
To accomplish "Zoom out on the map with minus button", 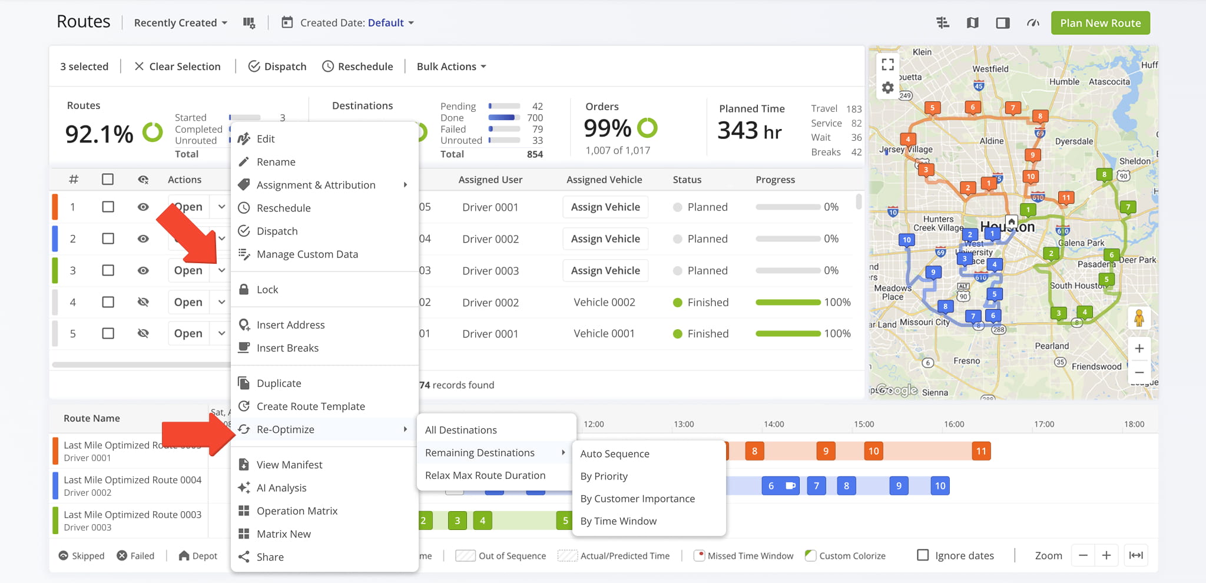I will point(1139,372).
